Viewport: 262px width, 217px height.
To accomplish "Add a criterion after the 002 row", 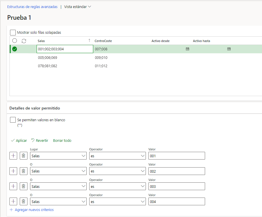I will tap(13, 171).
